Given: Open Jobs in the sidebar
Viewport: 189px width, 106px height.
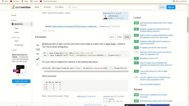Looking at the screenshot, I should (x=16, y=41).
